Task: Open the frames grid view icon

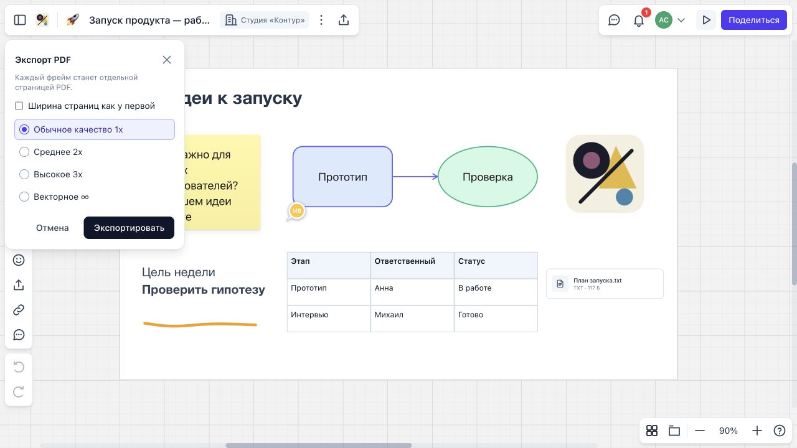Action: (x=652, y=431)
